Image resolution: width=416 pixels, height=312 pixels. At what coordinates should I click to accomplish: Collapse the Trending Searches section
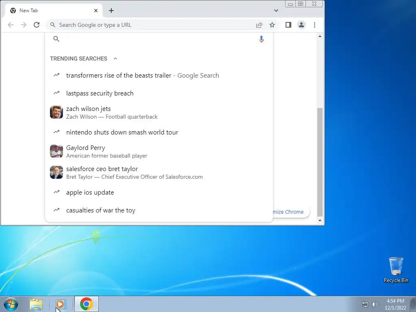[x=115, y=58]
